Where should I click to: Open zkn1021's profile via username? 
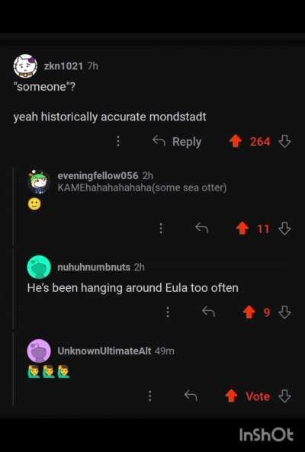(x=63, y=66)
